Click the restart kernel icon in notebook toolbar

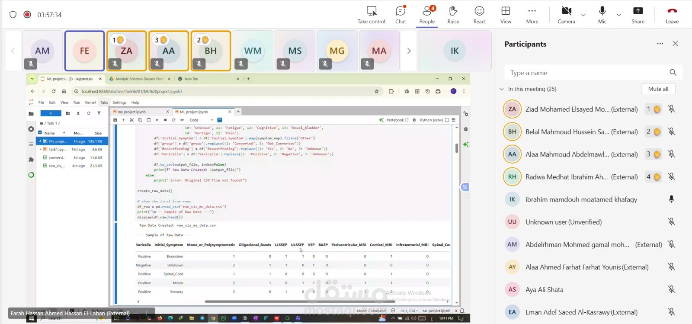pos(173,120)
